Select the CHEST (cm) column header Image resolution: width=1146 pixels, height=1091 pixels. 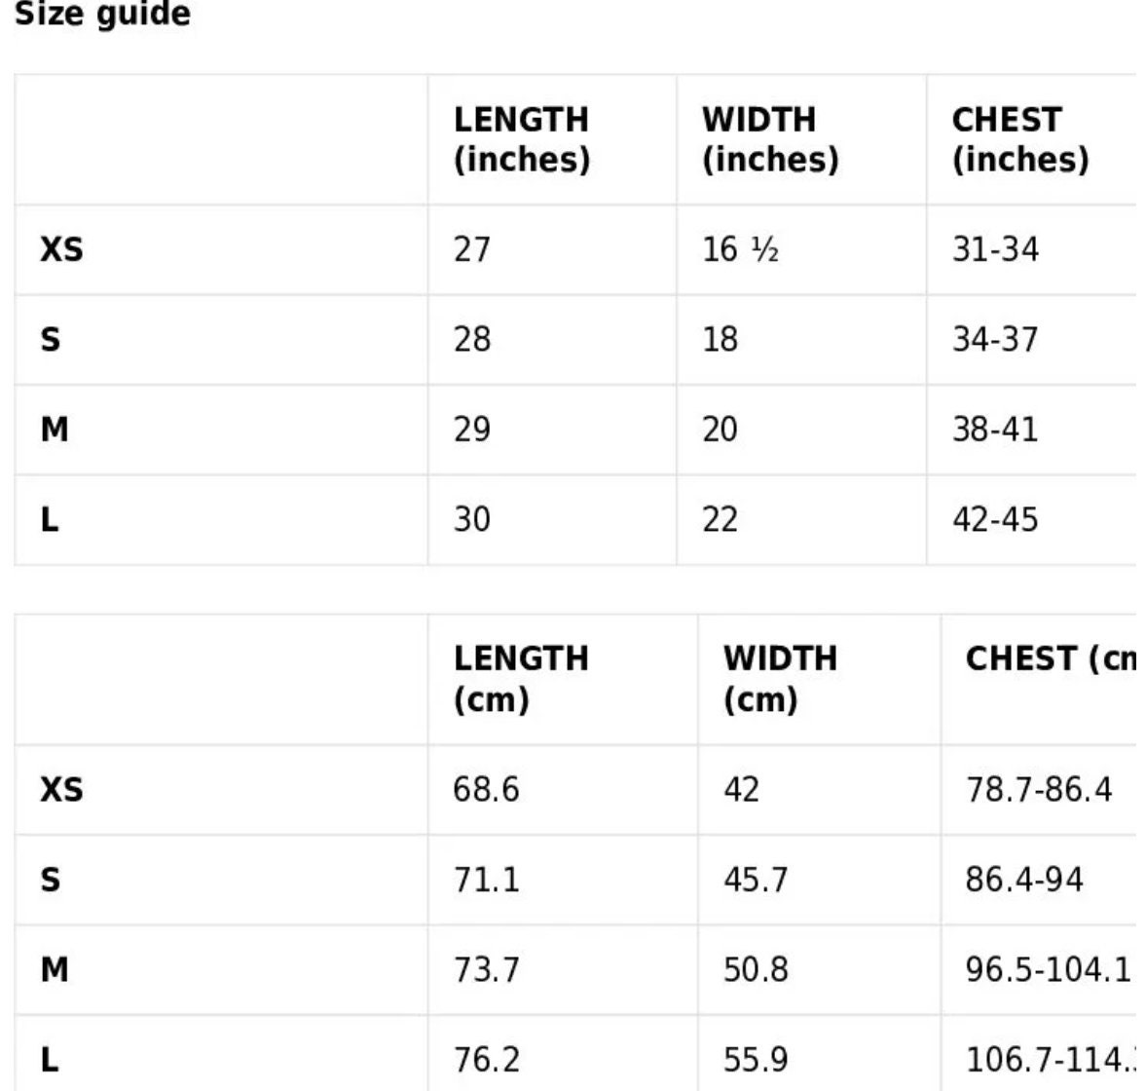[x=1051, y=658]
